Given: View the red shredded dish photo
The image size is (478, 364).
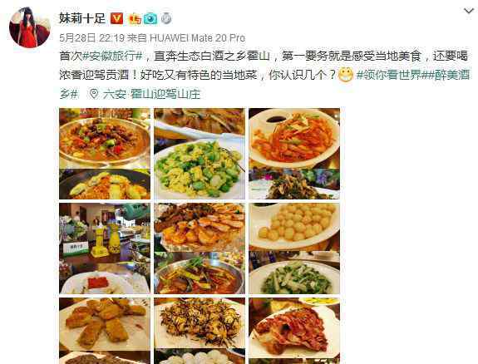Looking at the screenshot, I should coord(294,154).
